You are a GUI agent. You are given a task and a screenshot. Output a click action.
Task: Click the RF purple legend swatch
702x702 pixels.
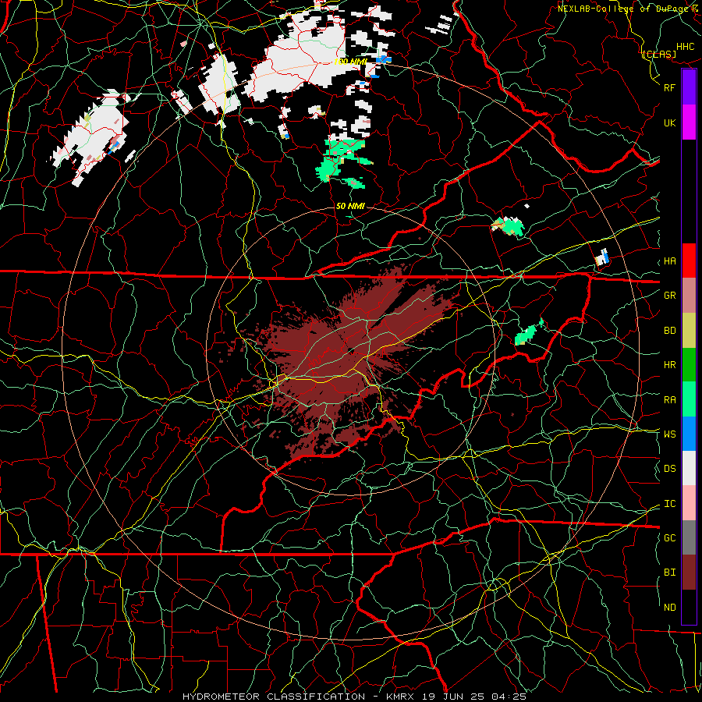coord(689,87)
